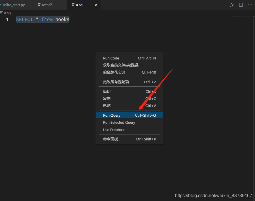This screenshot has width=255, height=201.
Task: Open the More Actions ellipsis menu
Action: [x=250, y=5]
